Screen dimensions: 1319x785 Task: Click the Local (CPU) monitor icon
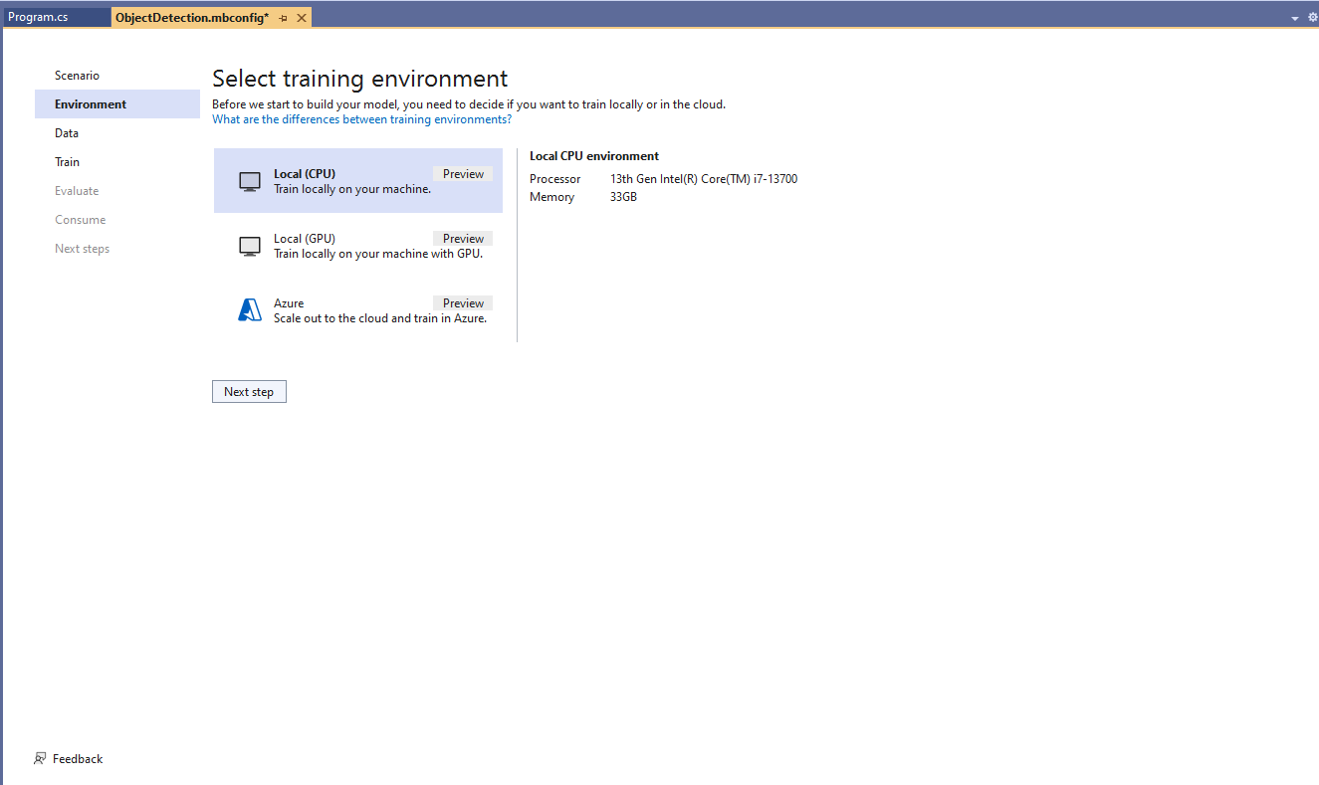pyautogui.click(x=250, y=181)
